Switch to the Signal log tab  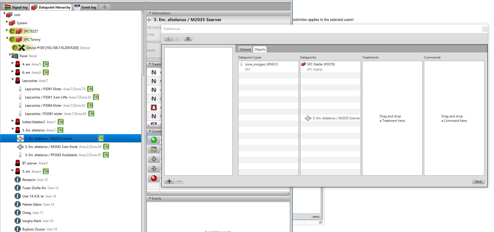pyautogui.click(x=16, y=7)
